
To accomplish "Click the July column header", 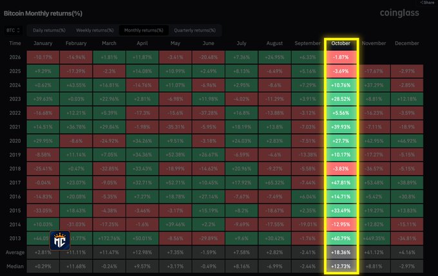I will (242, 43).
